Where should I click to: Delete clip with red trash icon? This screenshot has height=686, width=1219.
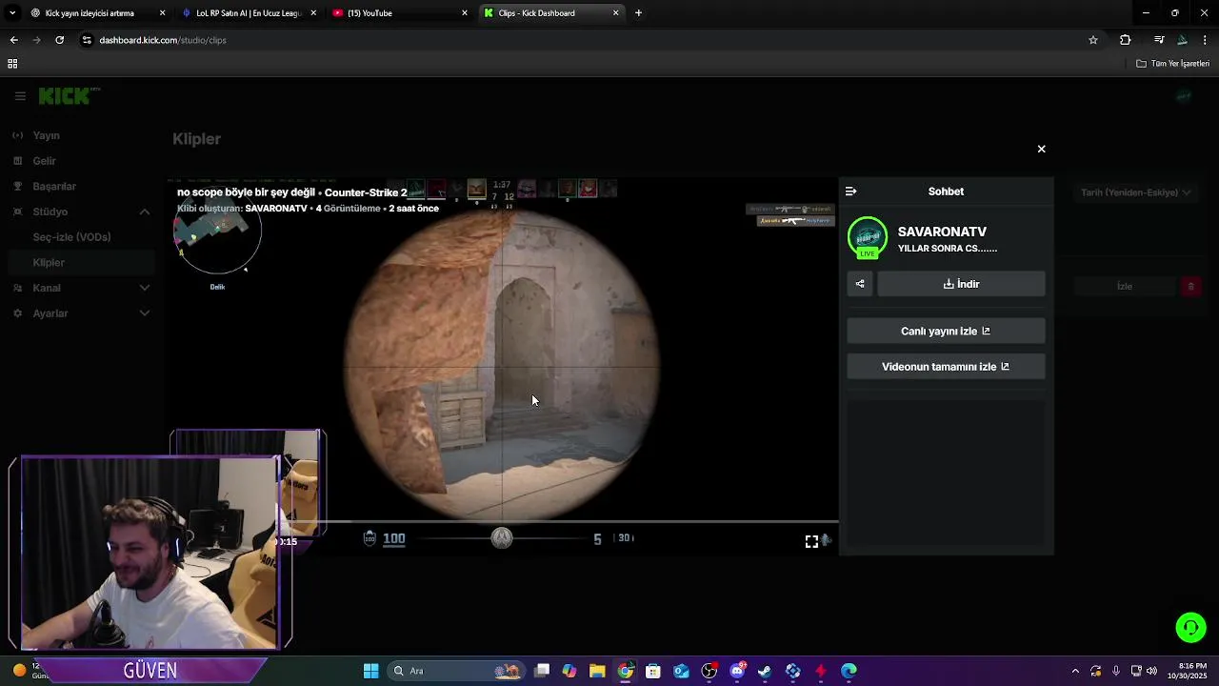coord(1190,286)
